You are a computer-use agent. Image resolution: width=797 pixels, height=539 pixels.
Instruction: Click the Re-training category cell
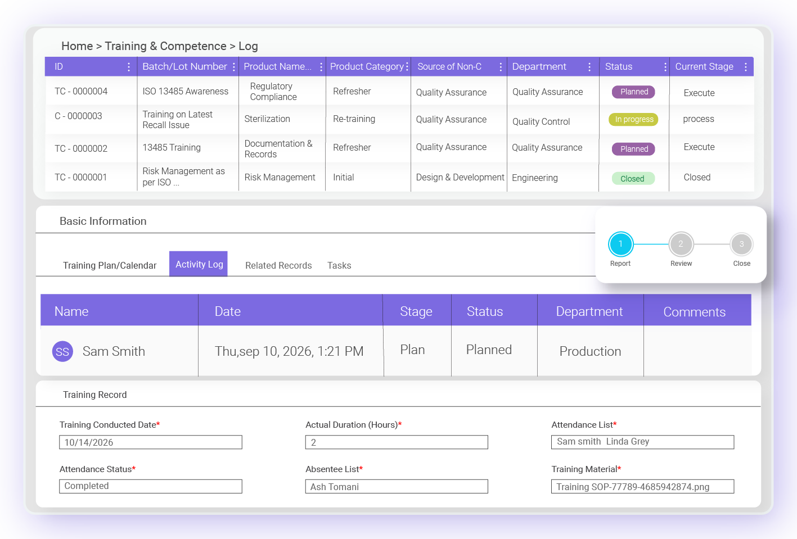coord(354,119)
